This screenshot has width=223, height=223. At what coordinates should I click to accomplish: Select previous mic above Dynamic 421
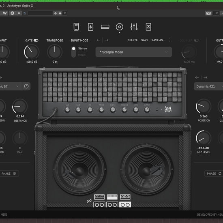click(x=197, y=77)
